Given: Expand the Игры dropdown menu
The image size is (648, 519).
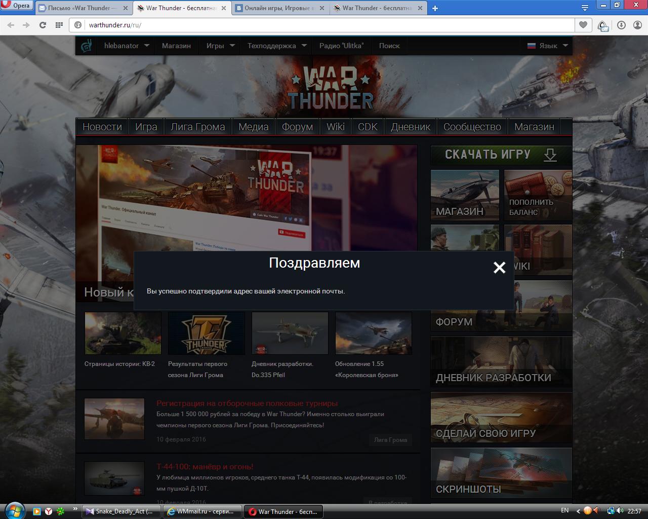Looking at the screenshot, I should 221,46.
